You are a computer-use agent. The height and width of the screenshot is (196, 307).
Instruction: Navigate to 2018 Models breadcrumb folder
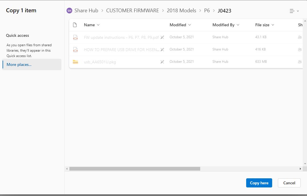181,11
